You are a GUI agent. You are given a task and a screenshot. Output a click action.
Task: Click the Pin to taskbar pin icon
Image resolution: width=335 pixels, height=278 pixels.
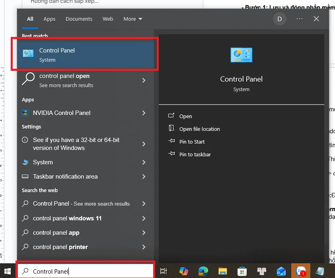171,153
